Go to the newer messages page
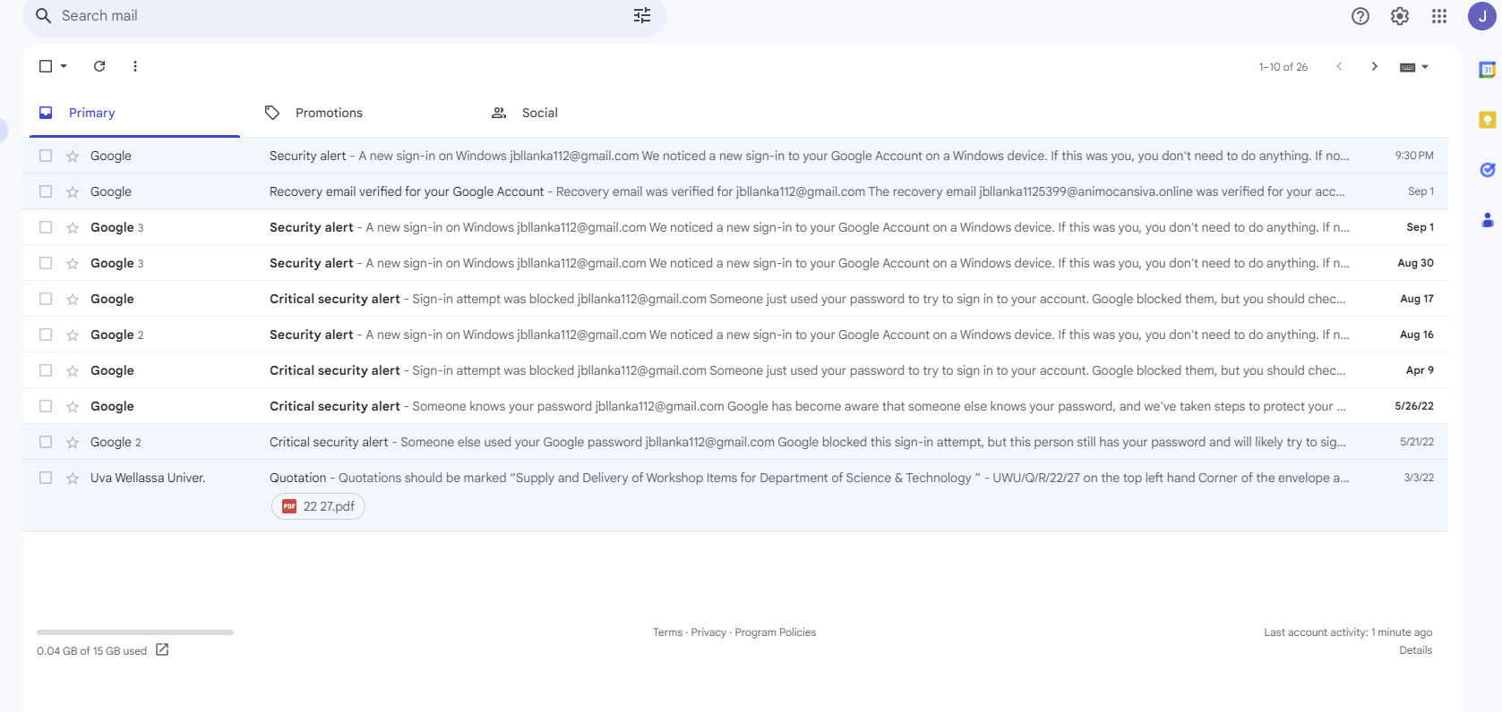Viewport: 1502px width, 712px height. pos(1339,66)
